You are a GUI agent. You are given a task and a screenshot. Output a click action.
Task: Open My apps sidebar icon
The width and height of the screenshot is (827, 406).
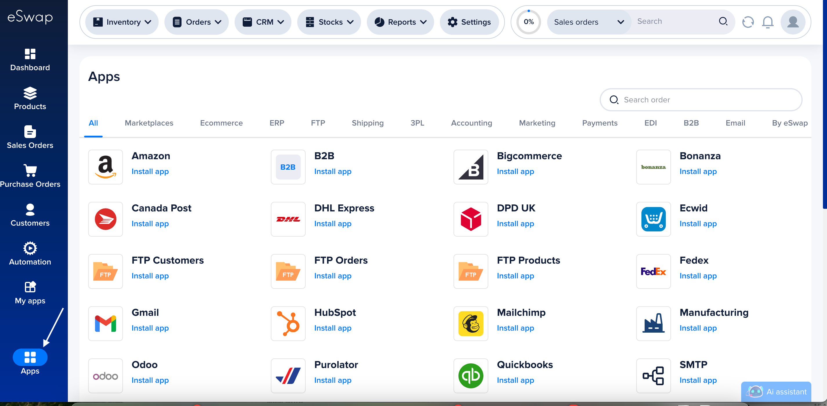(30, 287)
